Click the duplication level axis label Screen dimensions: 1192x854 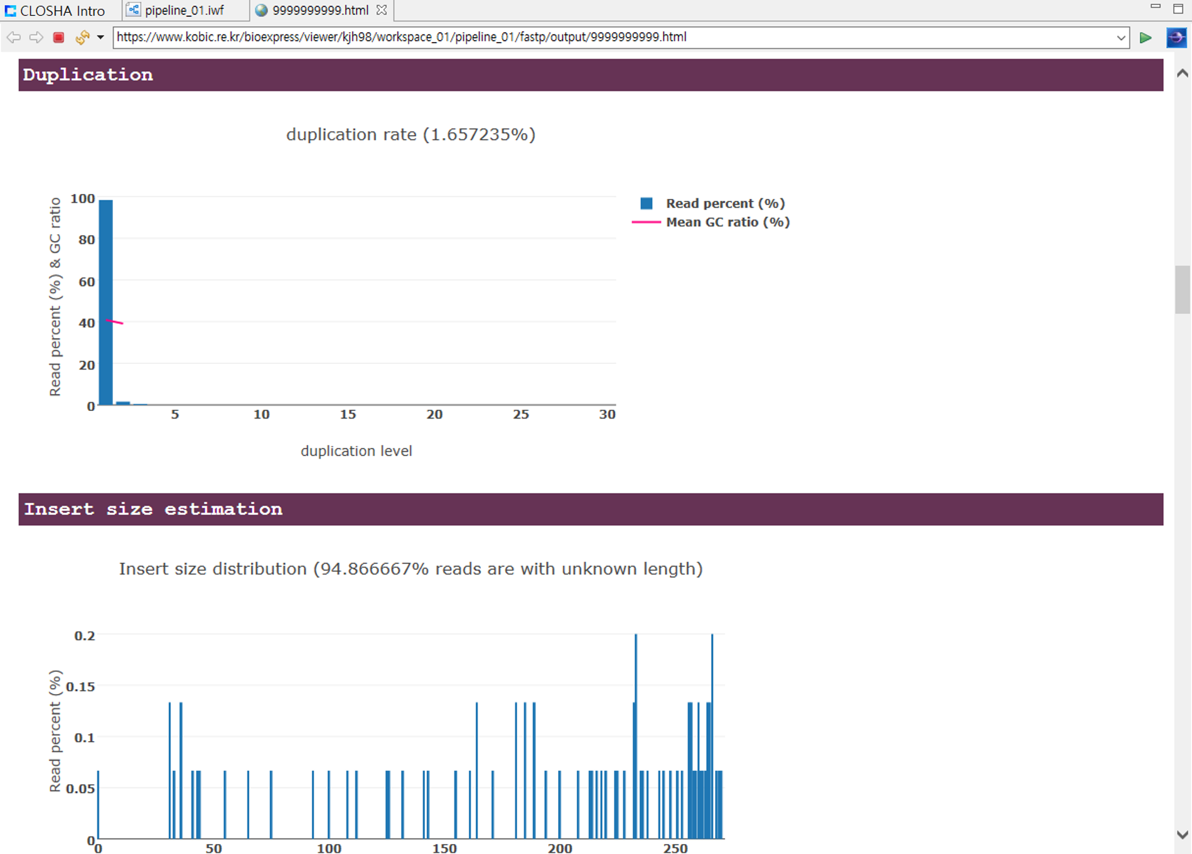pyautogui.click(x=357, y=451)
